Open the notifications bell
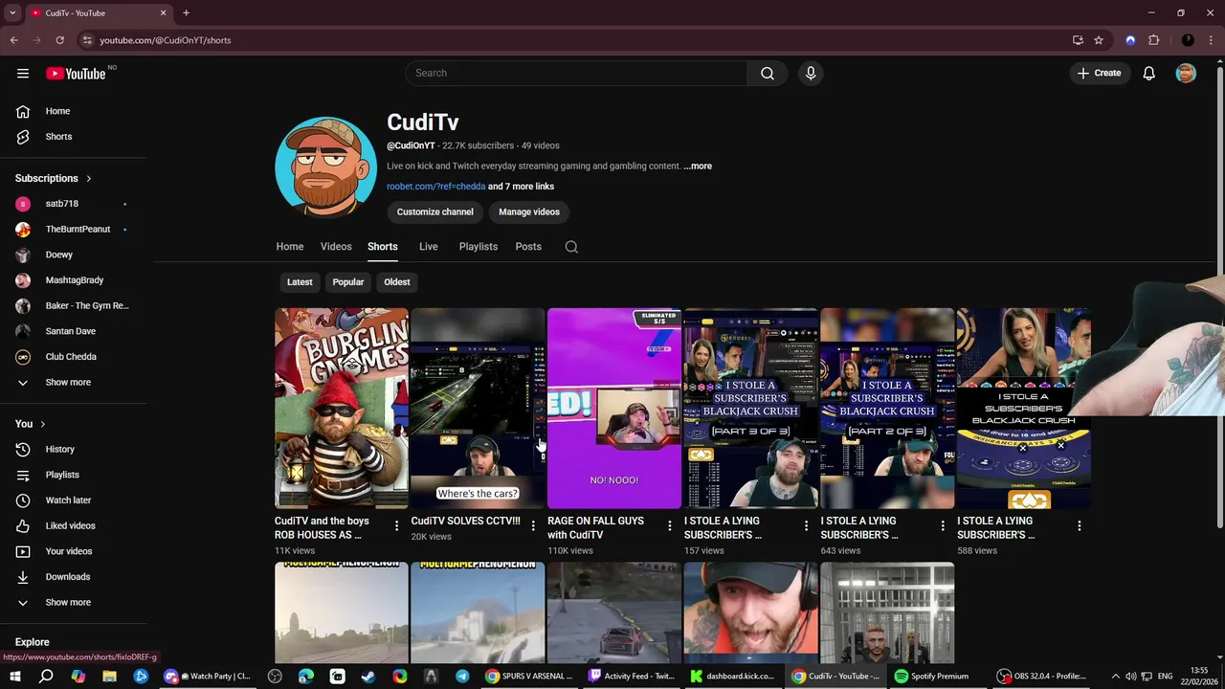This screenshot has height=689, width=1225. click(1149, 74)
